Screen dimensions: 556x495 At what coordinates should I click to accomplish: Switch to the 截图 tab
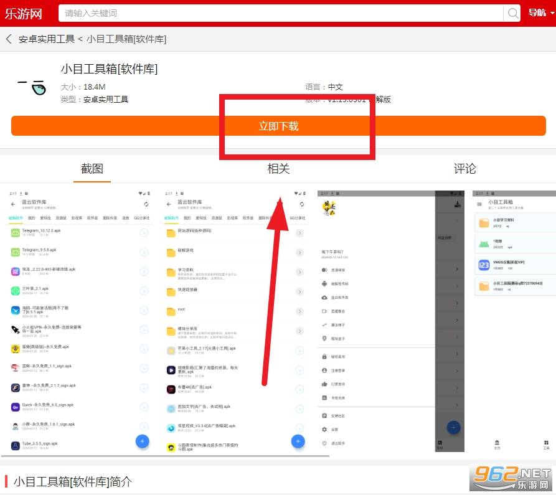point(92,169)
